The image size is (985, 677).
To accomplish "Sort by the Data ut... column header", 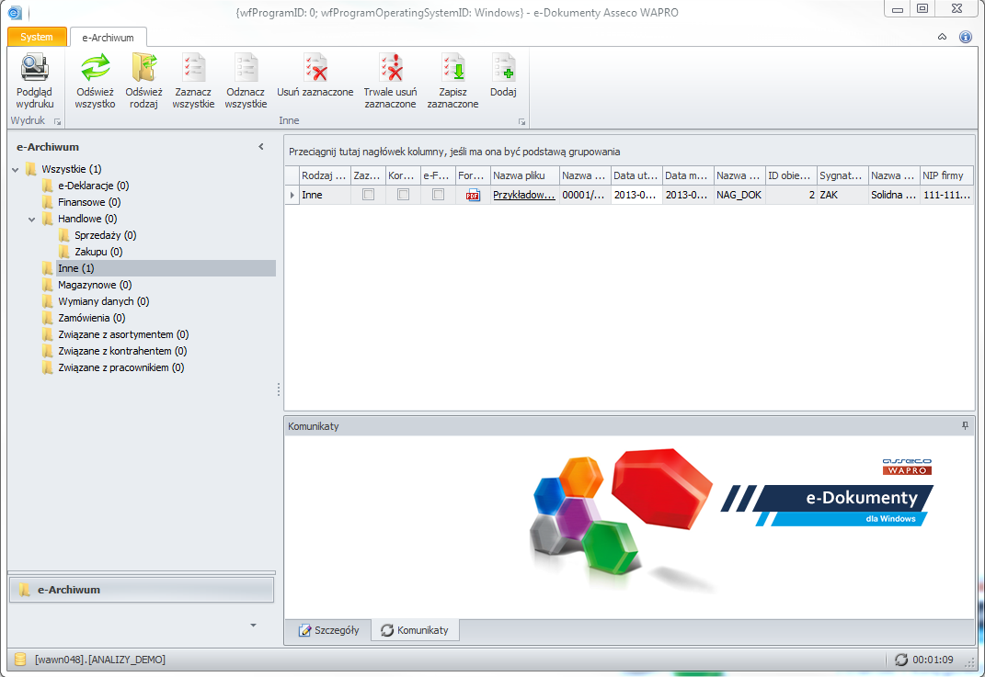I will pos(636,175).
